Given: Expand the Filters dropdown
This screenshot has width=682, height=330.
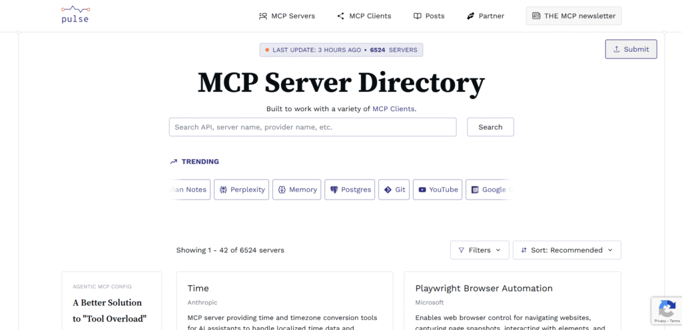Looking at the screenshot, I should pos(480,250).
